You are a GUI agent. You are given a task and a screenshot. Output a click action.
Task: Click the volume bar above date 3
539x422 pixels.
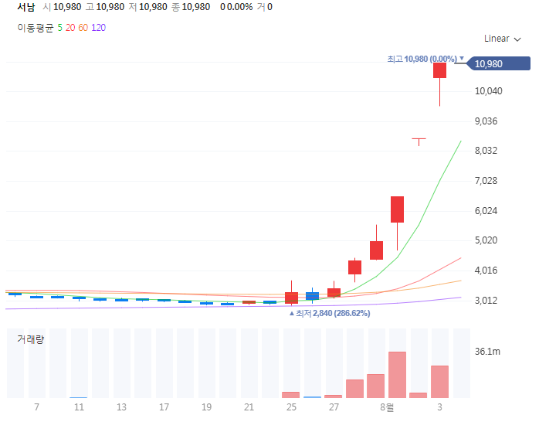[439, 382]
